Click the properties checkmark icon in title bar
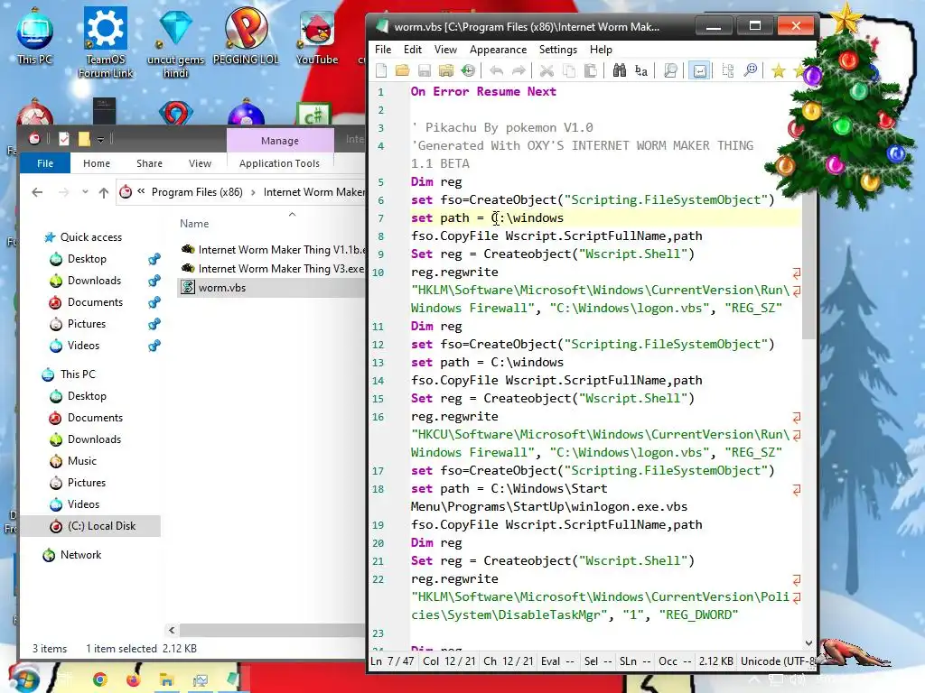Screen dimensions: 925x693 (64, 139)
